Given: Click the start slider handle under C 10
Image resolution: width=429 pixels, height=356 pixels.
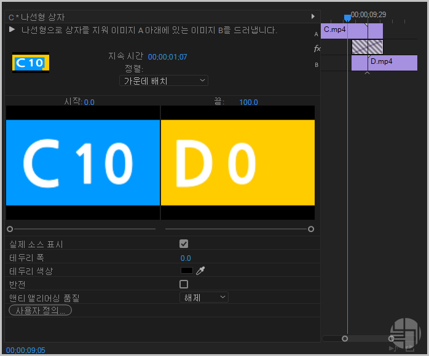Looking at the screenshot, I should point(10,229).
